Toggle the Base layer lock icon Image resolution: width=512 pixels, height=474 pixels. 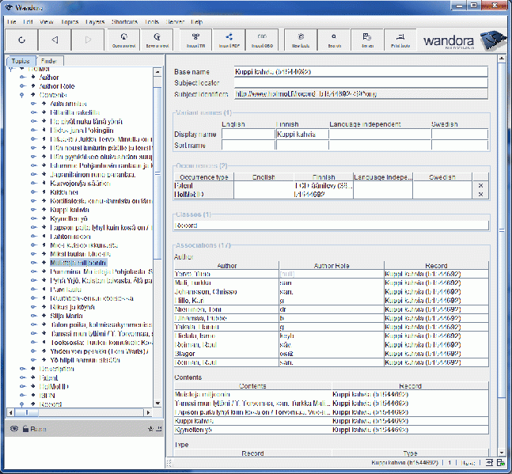tap(25, 429)
